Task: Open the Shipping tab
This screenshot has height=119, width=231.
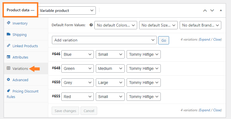Action: pyautogui.click(x=19, y=35)
